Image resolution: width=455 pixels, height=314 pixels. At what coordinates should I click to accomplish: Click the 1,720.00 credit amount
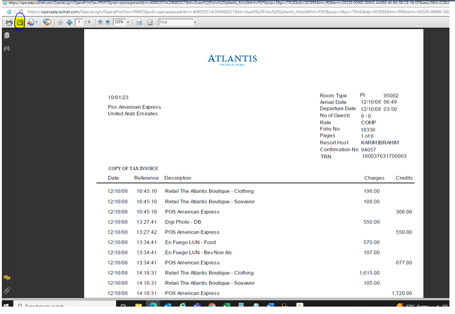[402, 293]
